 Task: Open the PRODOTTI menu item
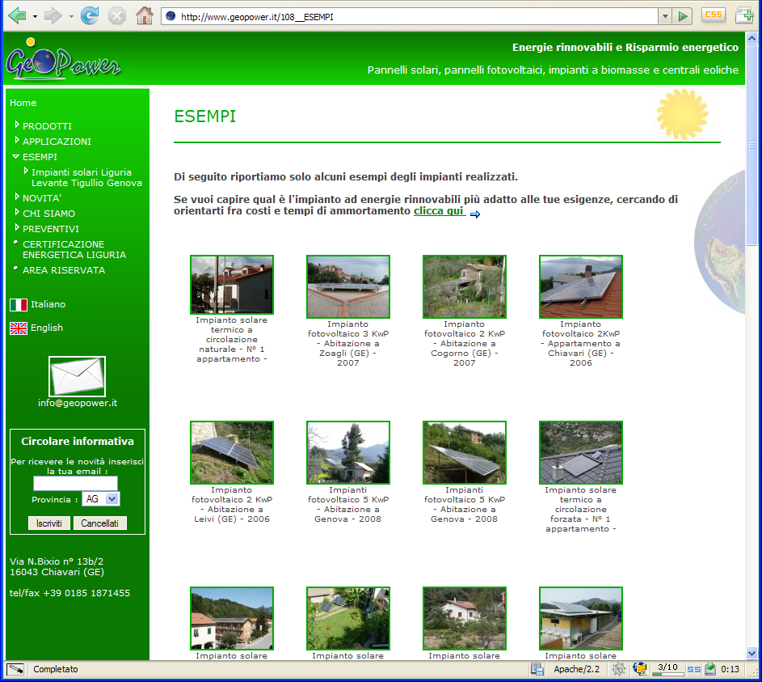tap(47, 126)
